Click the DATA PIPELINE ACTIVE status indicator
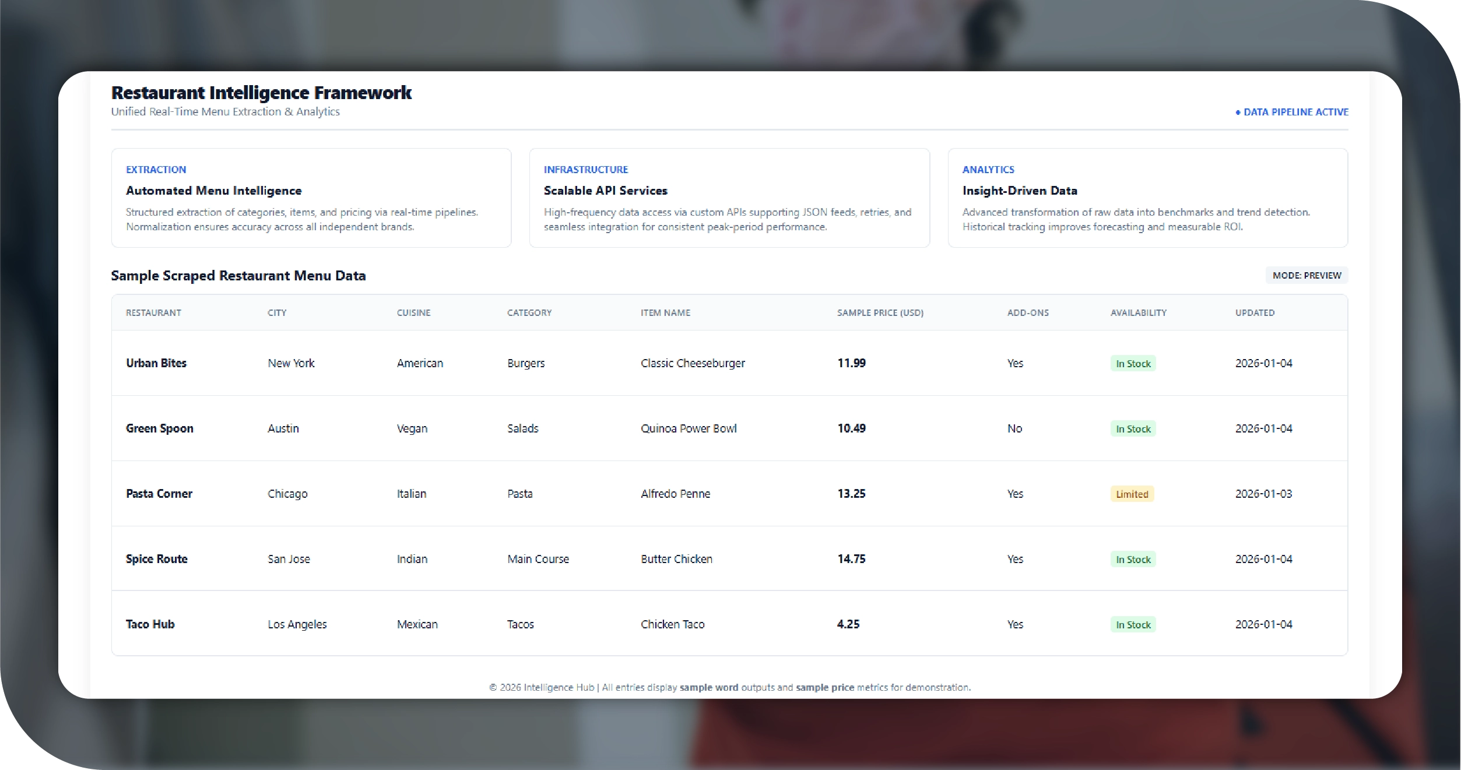Image resolution: width=1461 pixels, height=770 pixels. pyautogui.click(x=1292, y=112)
